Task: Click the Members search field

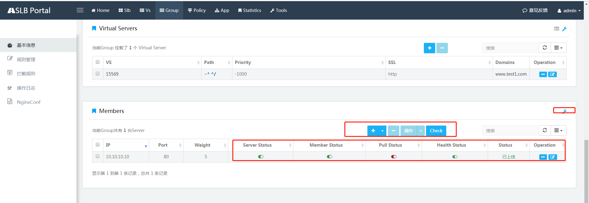Action: [x=510, y=130]
